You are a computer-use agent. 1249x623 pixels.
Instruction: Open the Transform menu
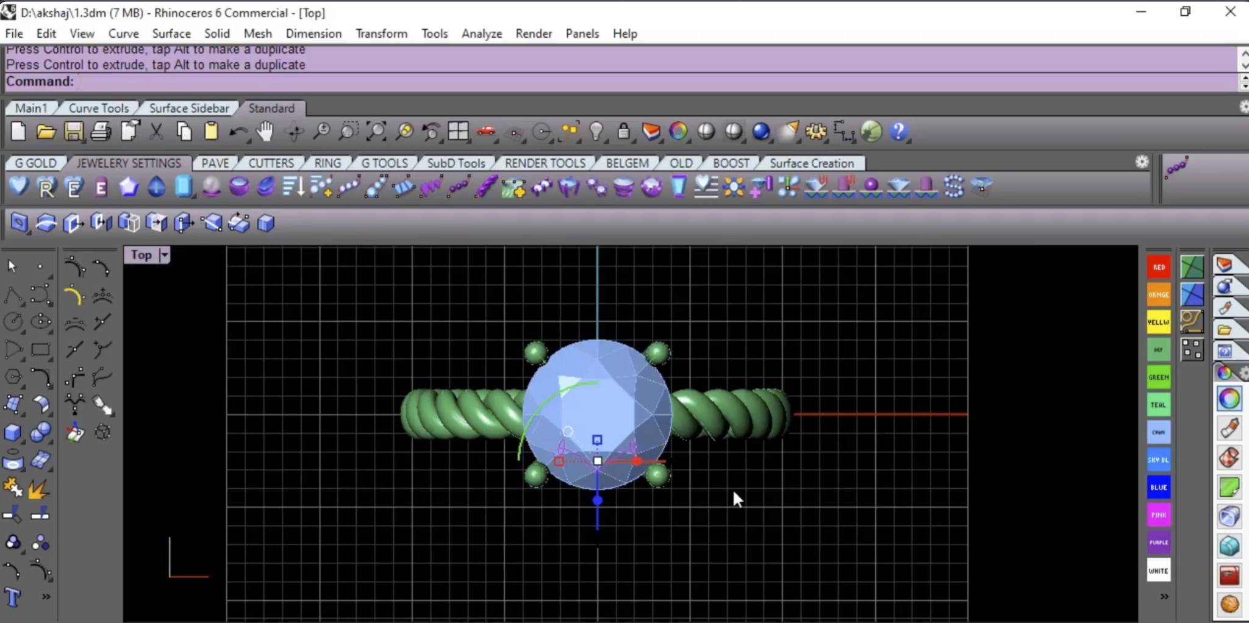tap(381, 34)
